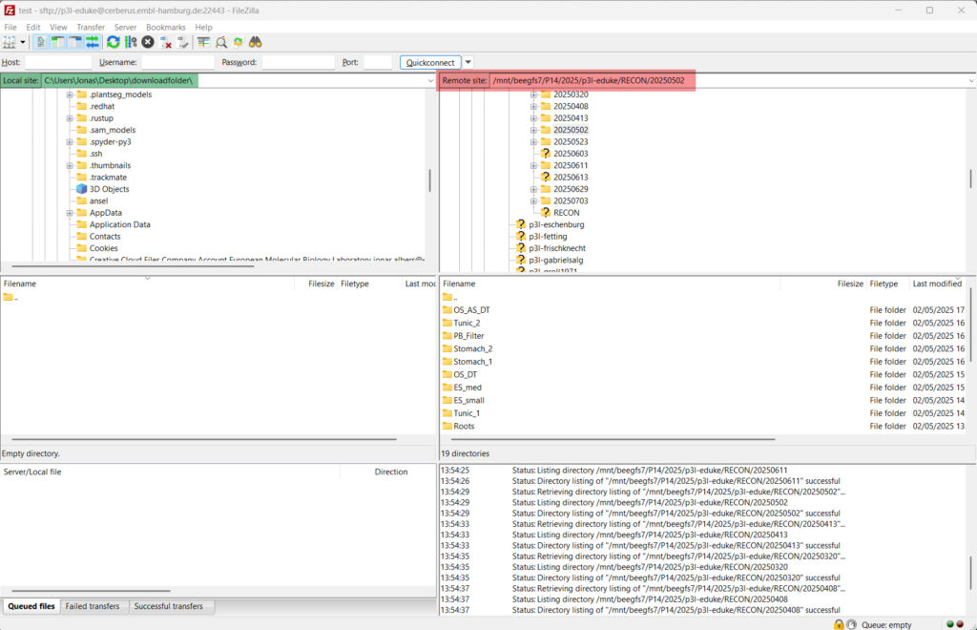The image size is (977, 630).
Task: Open the Bookmarks menu
Action: 166,28
